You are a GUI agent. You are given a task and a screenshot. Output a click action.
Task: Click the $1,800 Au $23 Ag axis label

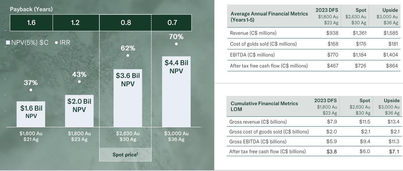(79, 136)
